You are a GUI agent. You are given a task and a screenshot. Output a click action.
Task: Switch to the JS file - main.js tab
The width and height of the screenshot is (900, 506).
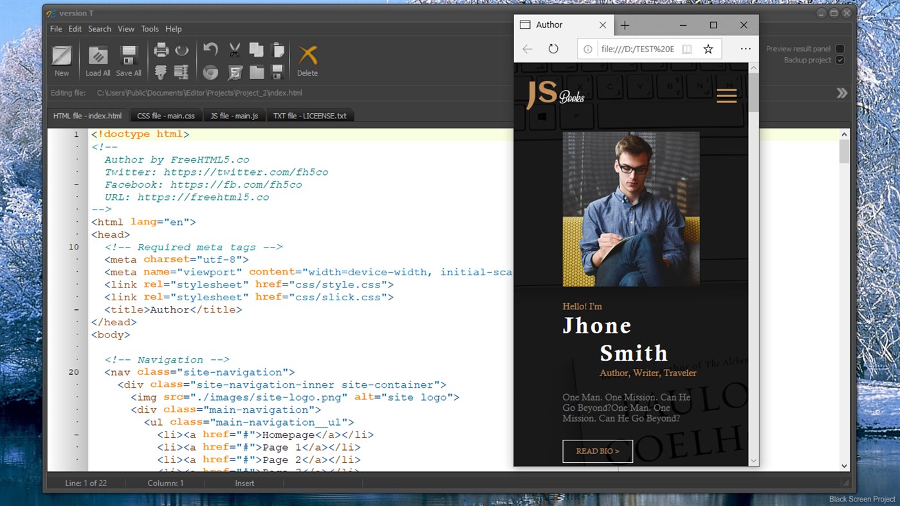tap(234, 116)
